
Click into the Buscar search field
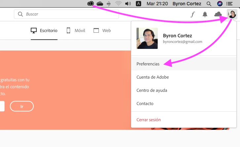66,14
